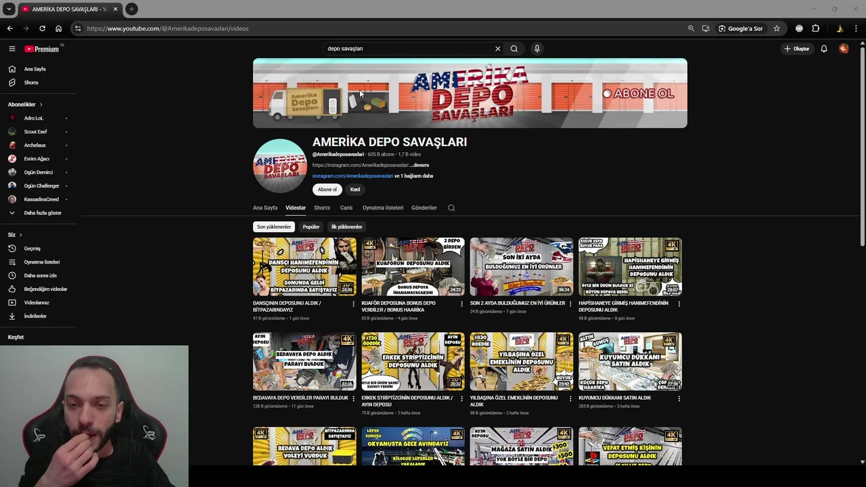Filter videos by İlk yüklenenler chip
866x487 pixels.
pos(347,227)
